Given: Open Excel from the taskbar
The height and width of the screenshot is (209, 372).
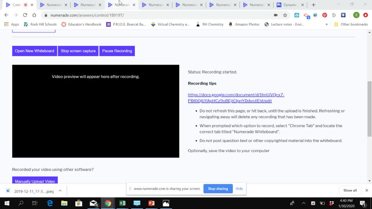Looking at the screenshot, I should point(122,203).
